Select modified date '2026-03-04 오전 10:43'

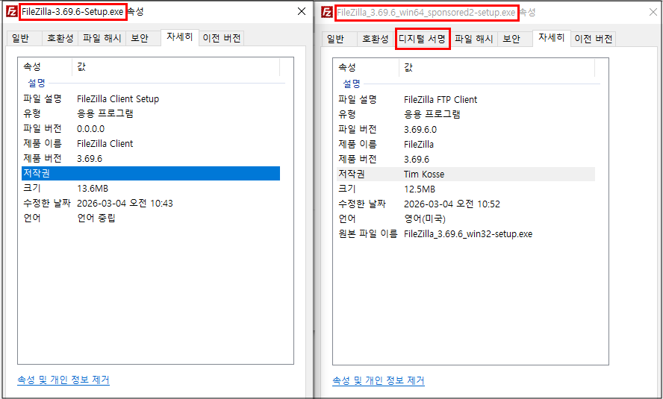tap(125, 204)
